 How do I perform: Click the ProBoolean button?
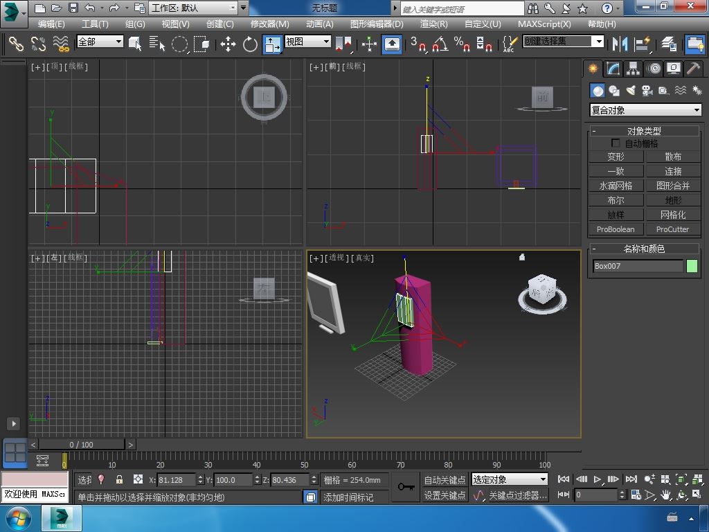click(616, 229)
